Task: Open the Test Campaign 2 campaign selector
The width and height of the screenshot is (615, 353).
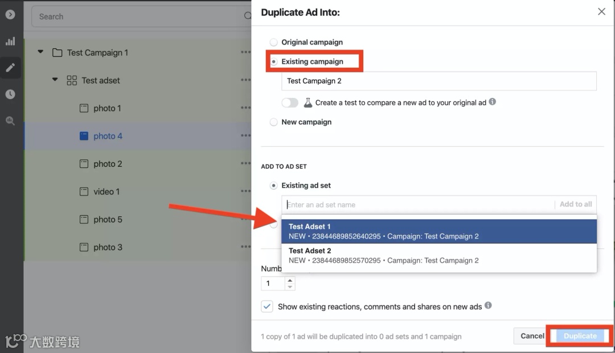Action: click(x=439, y=81)
